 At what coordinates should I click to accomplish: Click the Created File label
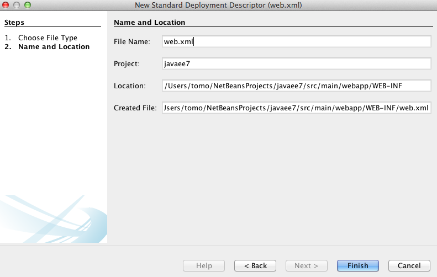coord(135,108)
